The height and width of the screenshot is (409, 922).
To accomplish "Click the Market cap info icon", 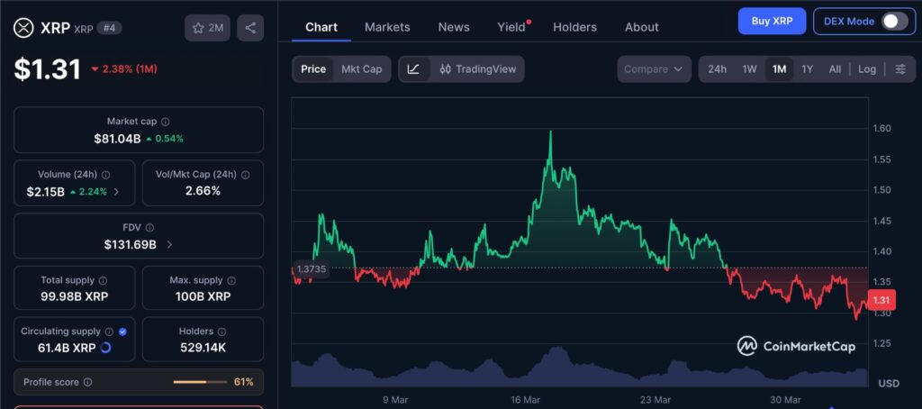I will point(166,122).
